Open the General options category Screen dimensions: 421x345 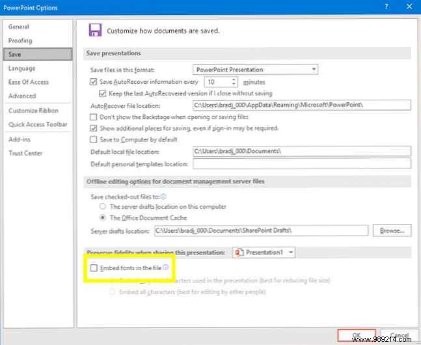point(18,27)
